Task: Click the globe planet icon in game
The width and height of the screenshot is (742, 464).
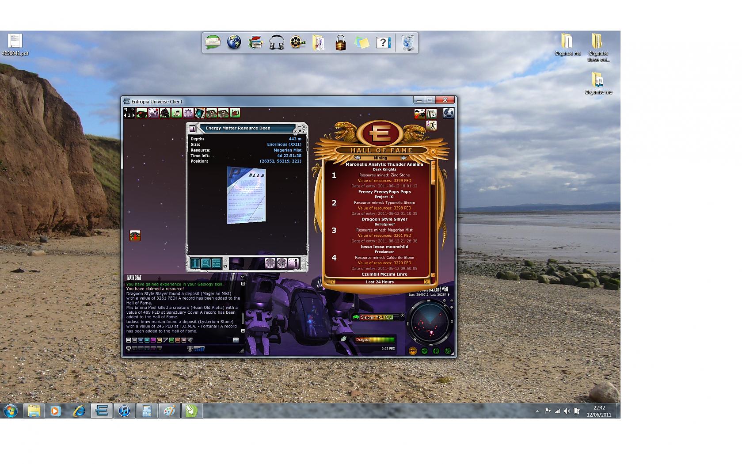Action: tap(449, 113)
